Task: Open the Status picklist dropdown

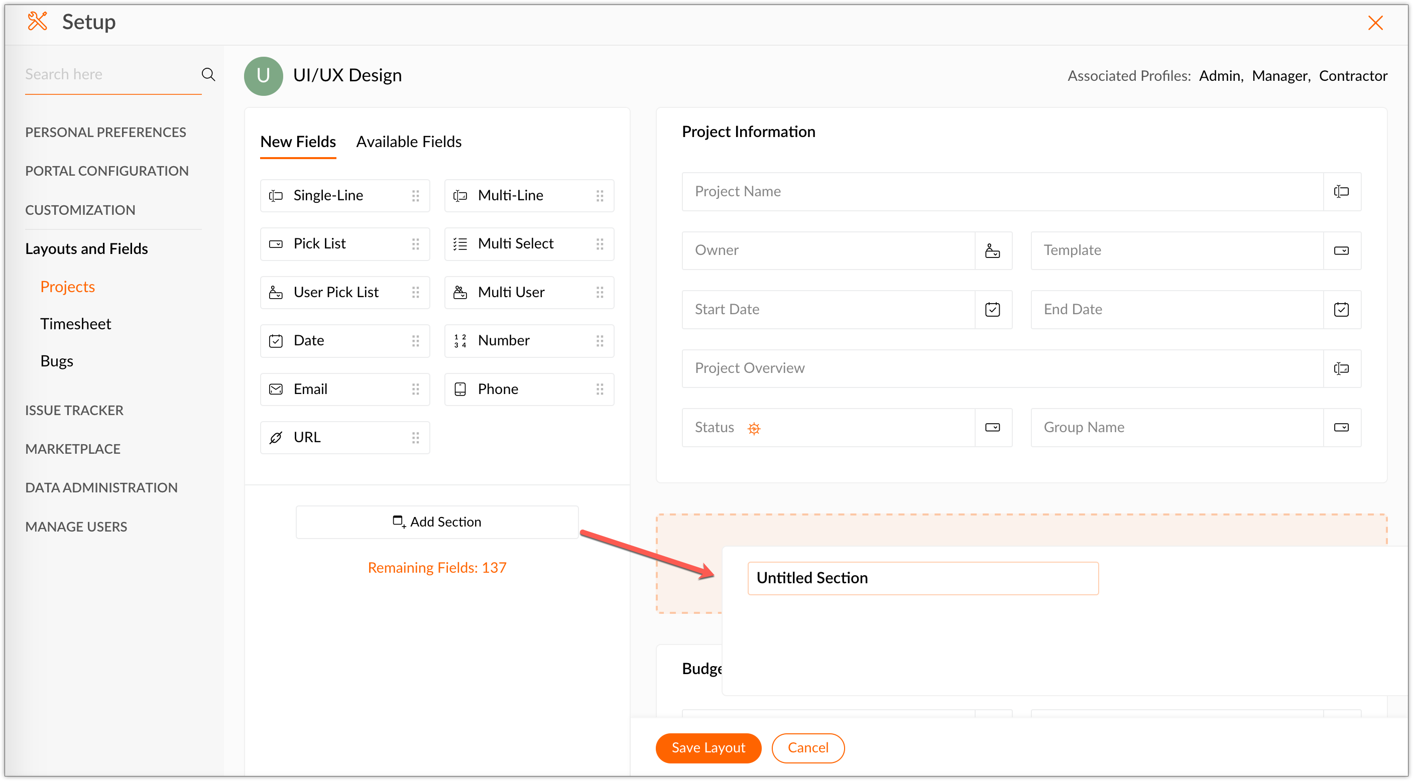Action: (992, 427)
